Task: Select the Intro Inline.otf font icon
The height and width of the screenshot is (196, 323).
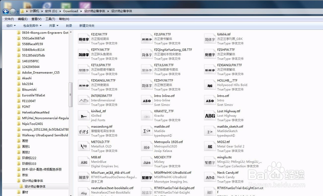Action: [x=147, y=100]
